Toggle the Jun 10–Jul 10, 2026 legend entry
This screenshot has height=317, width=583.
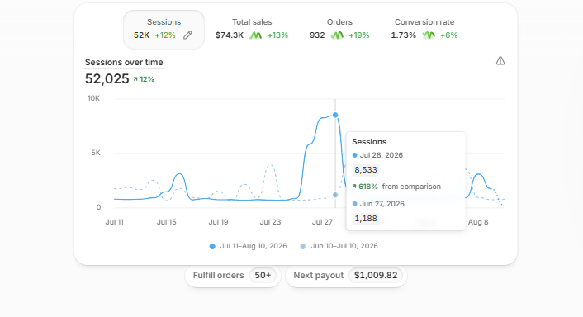click(339, 246)
